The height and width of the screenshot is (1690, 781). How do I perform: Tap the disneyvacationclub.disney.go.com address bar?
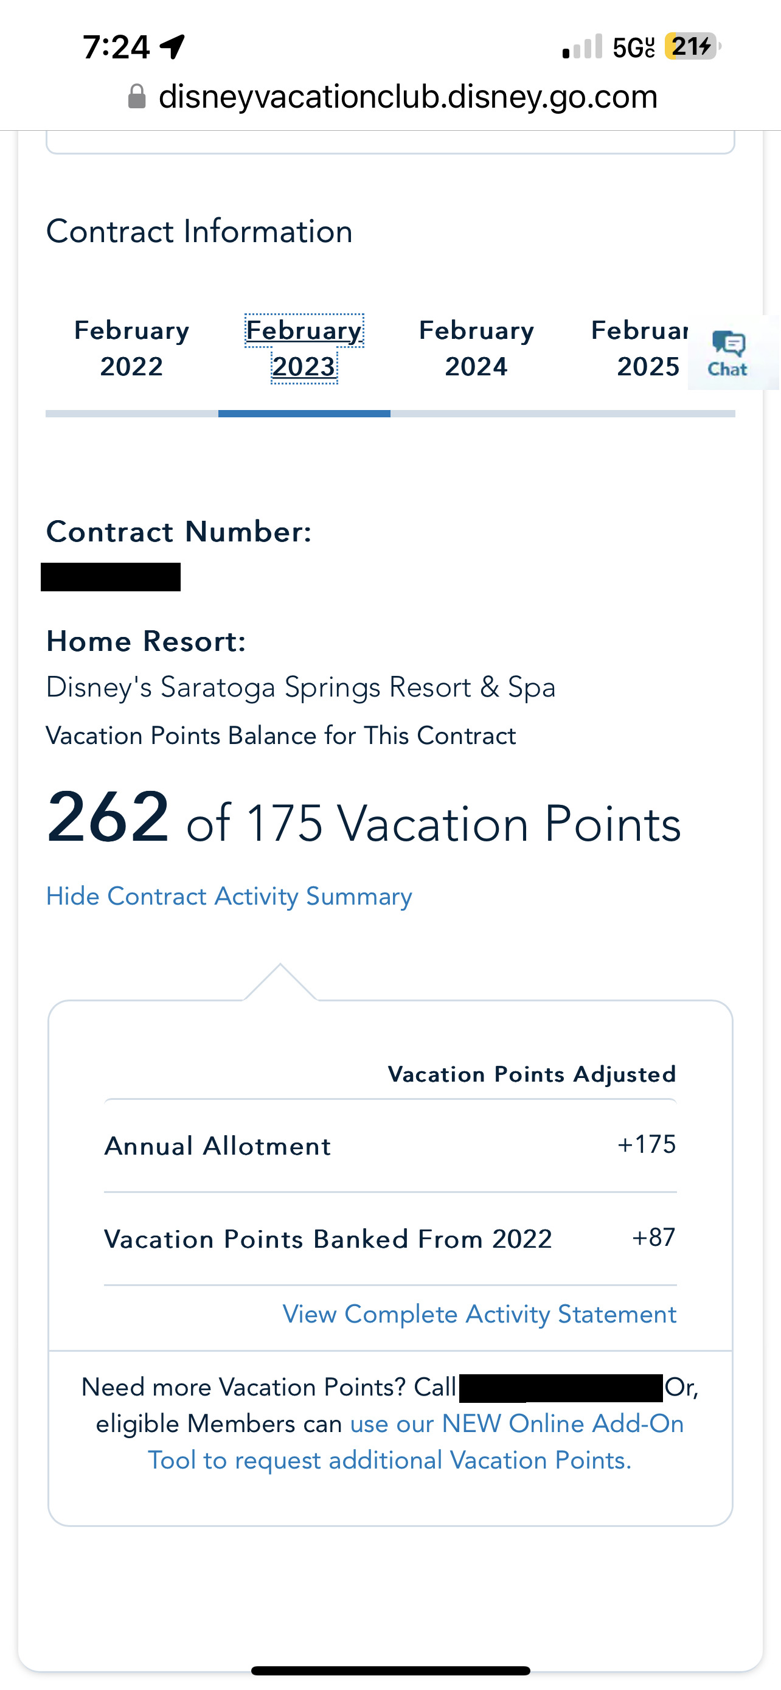tap(408, 97)
